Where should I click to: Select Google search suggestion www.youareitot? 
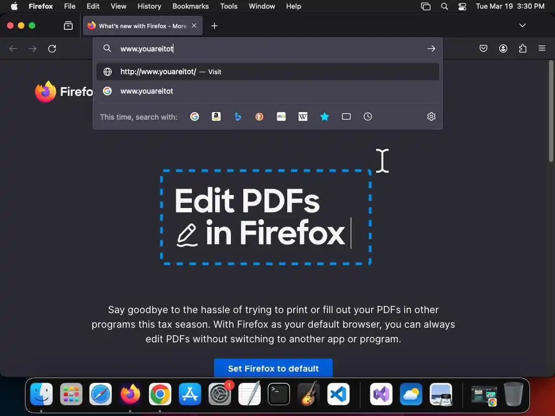tap(268, 91)
